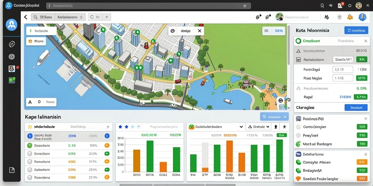
Task: Set the four-star rating in the chart card
Action: click(139, 127)
